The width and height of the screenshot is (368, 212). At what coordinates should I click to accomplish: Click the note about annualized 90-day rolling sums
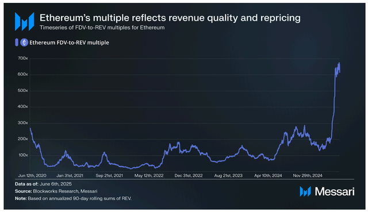(73, 199)
